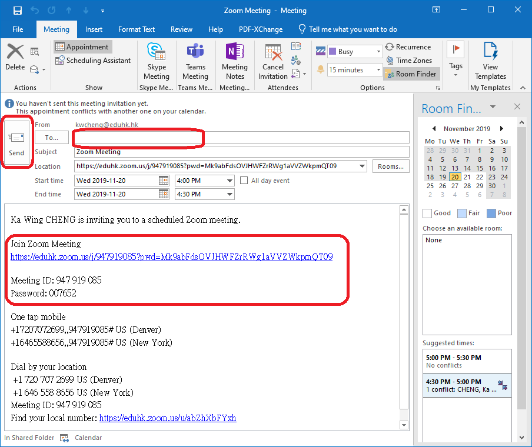
Task: Open the Options group dialog launcher
Action: 438,88
